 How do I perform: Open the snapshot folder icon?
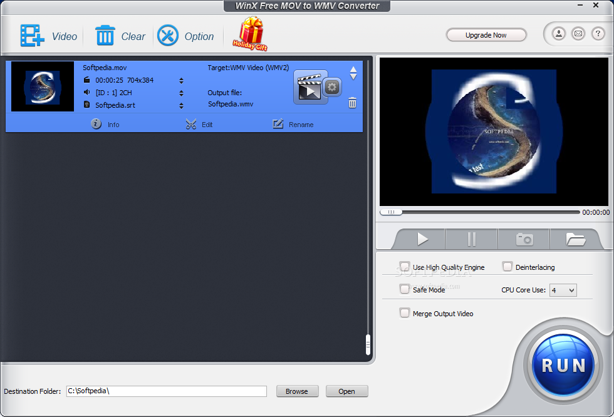tap(575, 239)
